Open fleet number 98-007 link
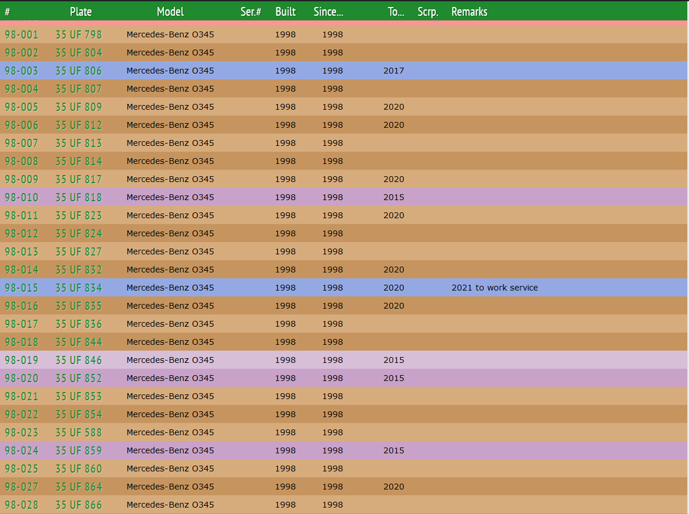 [22, 143]
